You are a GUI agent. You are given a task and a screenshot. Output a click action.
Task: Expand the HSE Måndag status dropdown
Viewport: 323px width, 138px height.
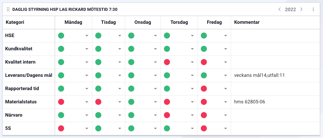(x=87, y=36)
